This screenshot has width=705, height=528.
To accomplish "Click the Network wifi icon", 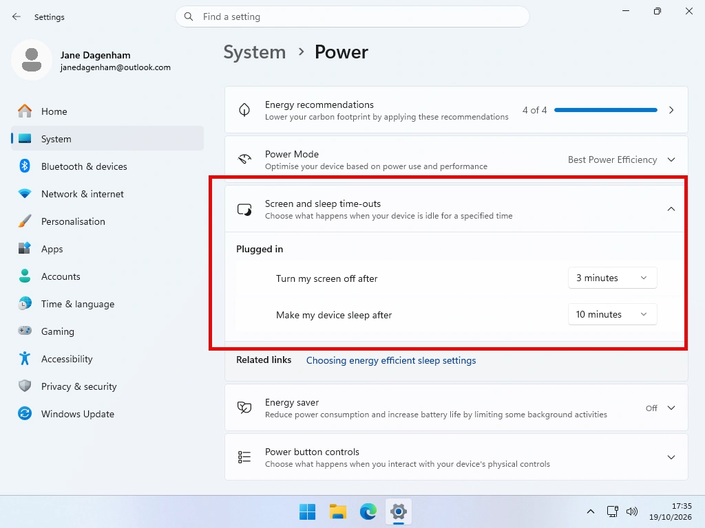I will (25, 193).
